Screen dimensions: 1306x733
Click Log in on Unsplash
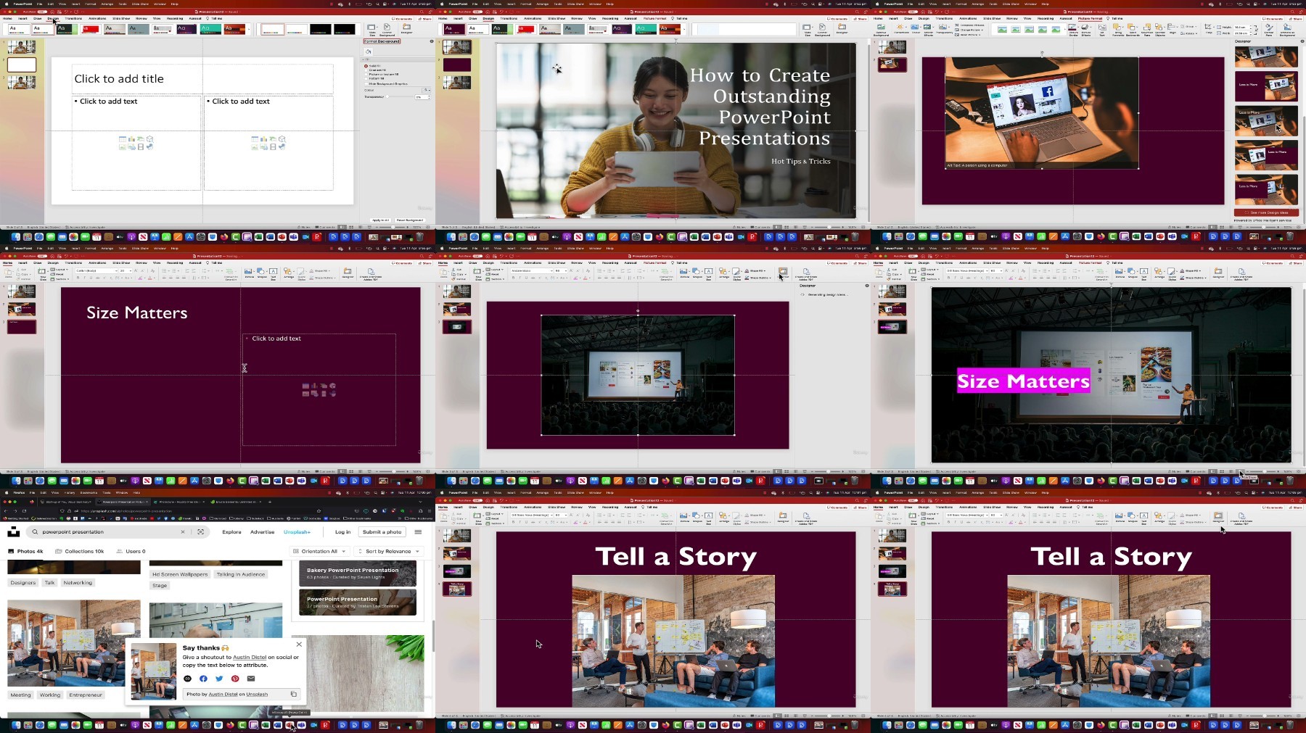pyautogui.click(x=342, y=532)
